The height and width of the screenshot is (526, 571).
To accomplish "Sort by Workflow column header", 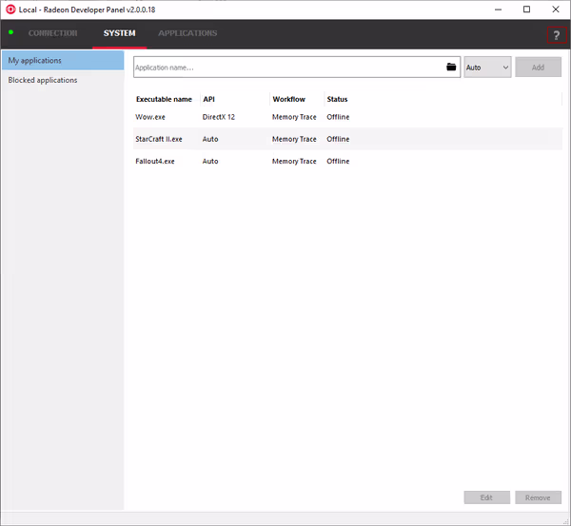I will (288, 99).
